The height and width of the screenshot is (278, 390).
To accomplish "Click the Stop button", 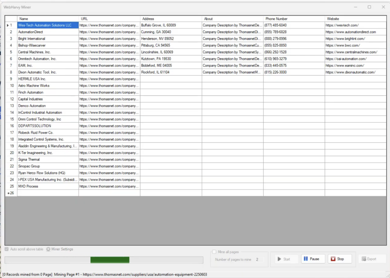I will click(340, 259).
